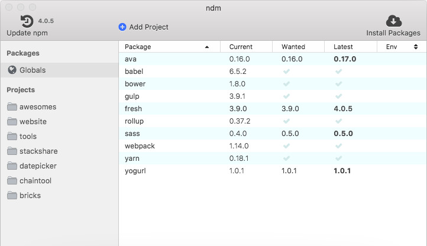
Task: Select the website folder icon
Action: click(x=12, y=122)
